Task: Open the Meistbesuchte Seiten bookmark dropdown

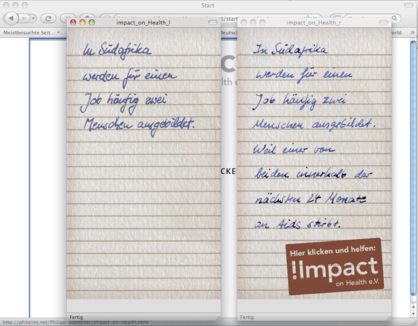Action: [x=31, y=32]
